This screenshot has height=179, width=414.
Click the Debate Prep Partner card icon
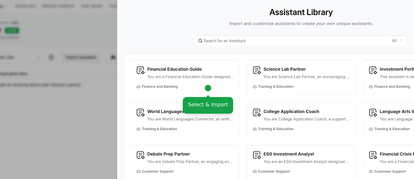(140, 155)
